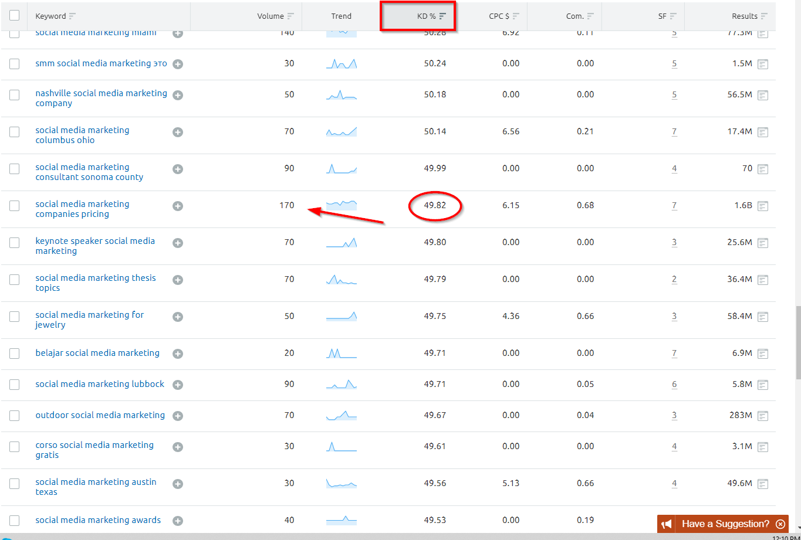
Task: Sort by Volume using its header sort icon
Action: 290,16
